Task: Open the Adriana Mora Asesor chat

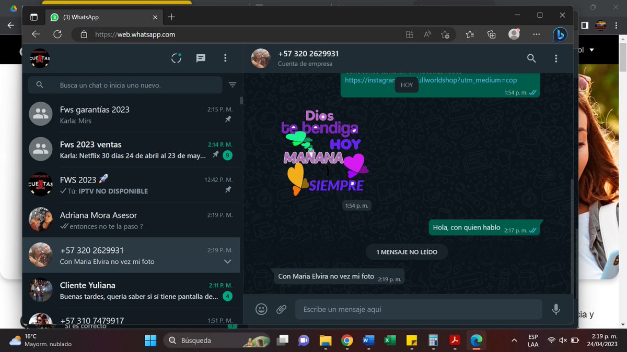Action: coord(131,220)
